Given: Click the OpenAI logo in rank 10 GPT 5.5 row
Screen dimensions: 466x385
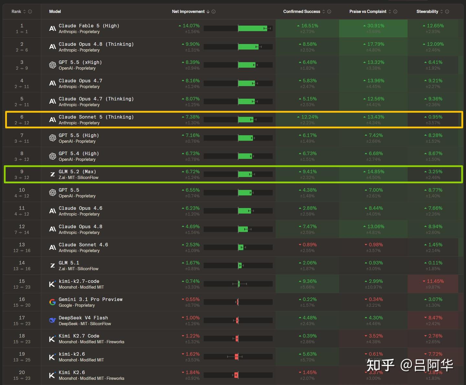Looking at the screenshot, I should [x=52, y=193].
